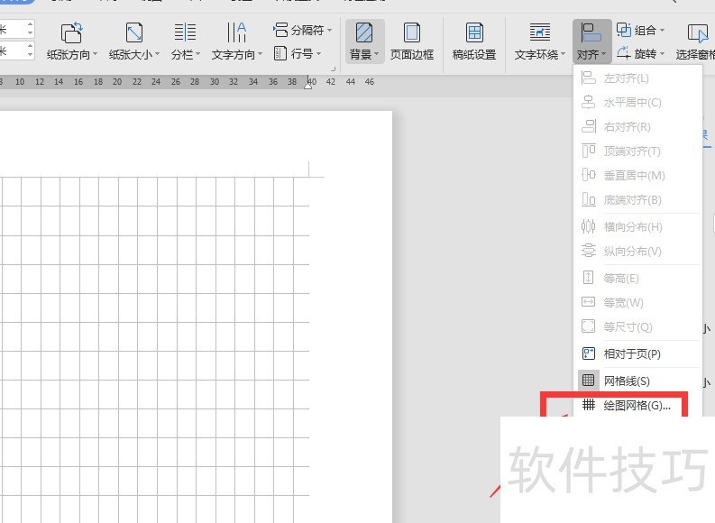Click the 文字环绕 text wrapping icon
Image resolution: width=715 pixels, height=523 pixels.
(x=540, y=32)
